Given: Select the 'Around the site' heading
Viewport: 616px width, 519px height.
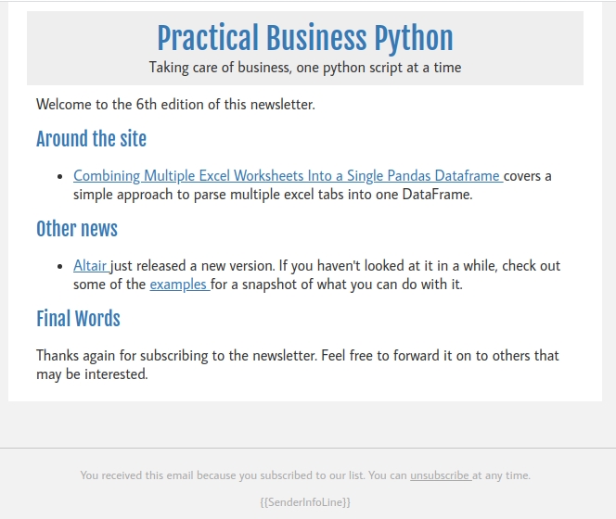Looking at the screenshot, I should point(91,139).
